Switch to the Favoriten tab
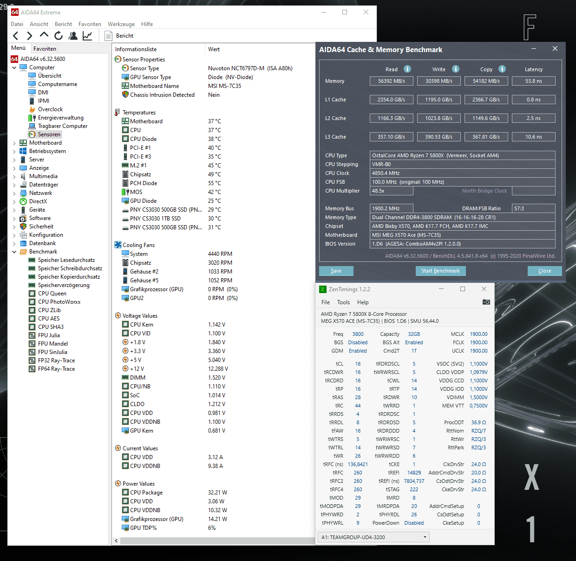Screen dimensions: 576x561 pyautogui.click(x=45, y=48)
